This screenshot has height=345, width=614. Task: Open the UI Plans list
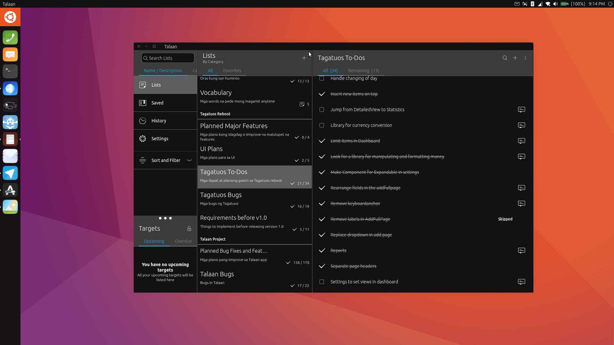[255, 154]
